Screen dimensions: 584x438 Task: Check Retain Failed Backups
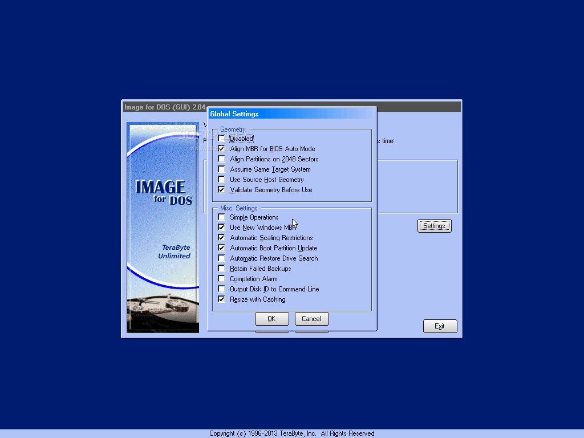click(222, 269)
